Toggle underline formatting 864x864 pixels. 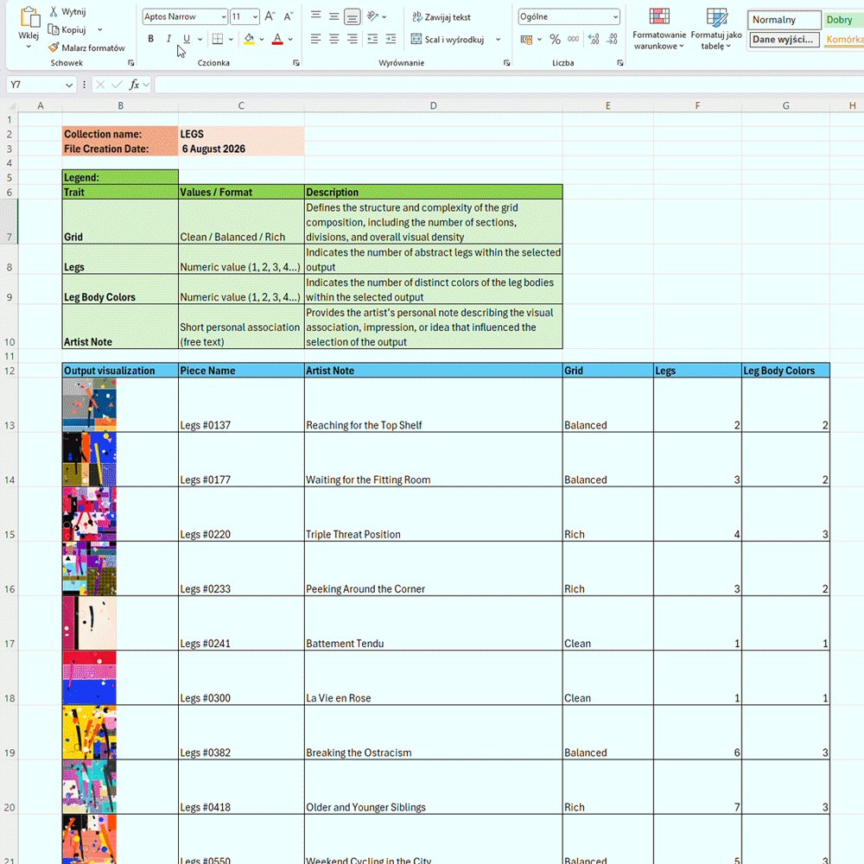pyautogui.click(x=187, y=39)
